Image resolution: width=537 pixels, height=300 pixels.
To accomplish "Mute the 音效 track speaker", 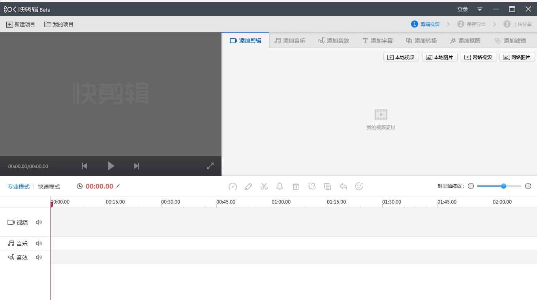I will (39, 257).
